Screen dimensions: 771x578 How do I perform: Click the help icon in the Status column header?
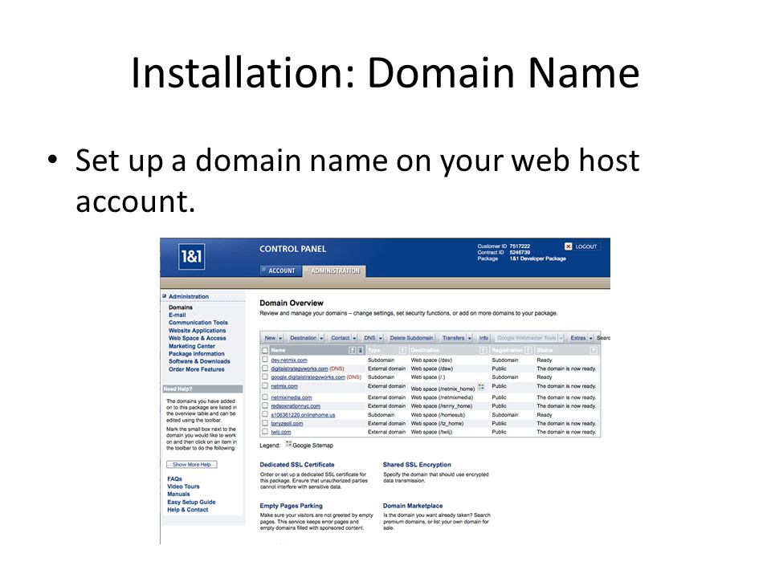[x=594, y=351]
